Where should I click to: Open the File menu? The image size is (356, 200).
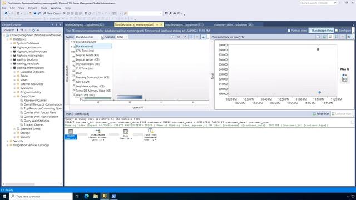4,8
